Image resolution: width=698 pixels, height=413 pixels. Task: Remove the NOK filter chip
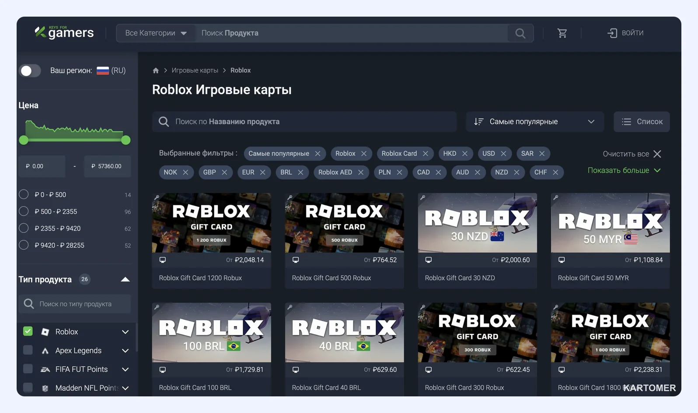(x=185, y=172)
